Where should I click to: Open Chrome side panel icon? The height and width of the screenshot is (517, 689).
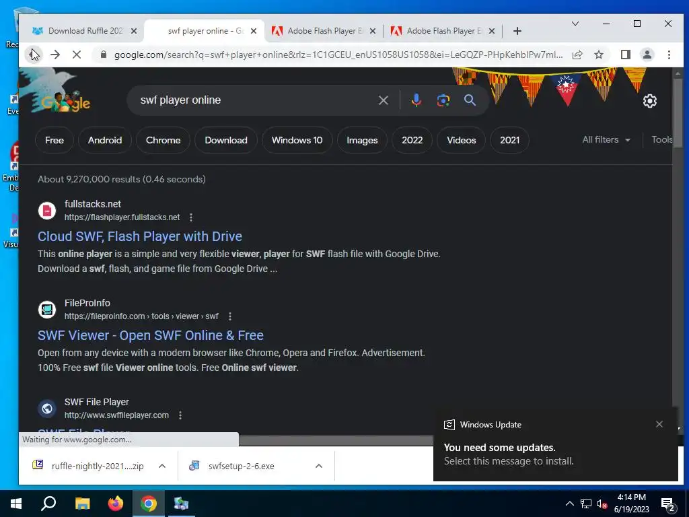625,55
